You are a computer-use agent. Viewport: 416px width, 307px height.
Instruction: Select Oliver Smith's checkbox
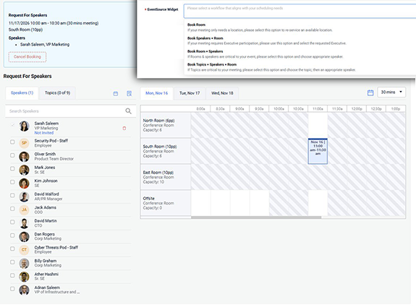[12, 155]
